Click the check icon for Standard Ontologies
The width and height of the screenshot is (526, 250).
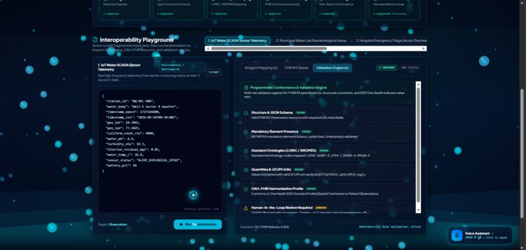tap(246, 151)
